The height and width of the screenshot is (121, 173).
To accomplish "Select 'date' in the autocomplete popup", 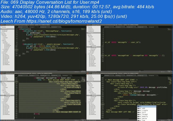I will point(147,106).
